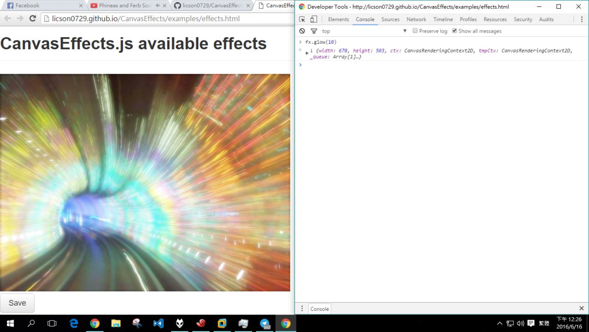The height and width of the screenshot is (332, 589).
Task: Click the fx.glow(10) console command
Action: pos(321,42)
